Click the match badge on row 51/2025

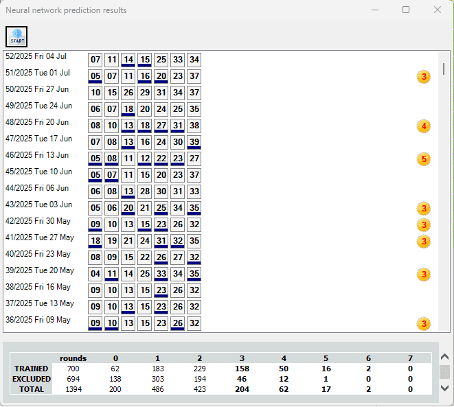(x=424, y=76)
